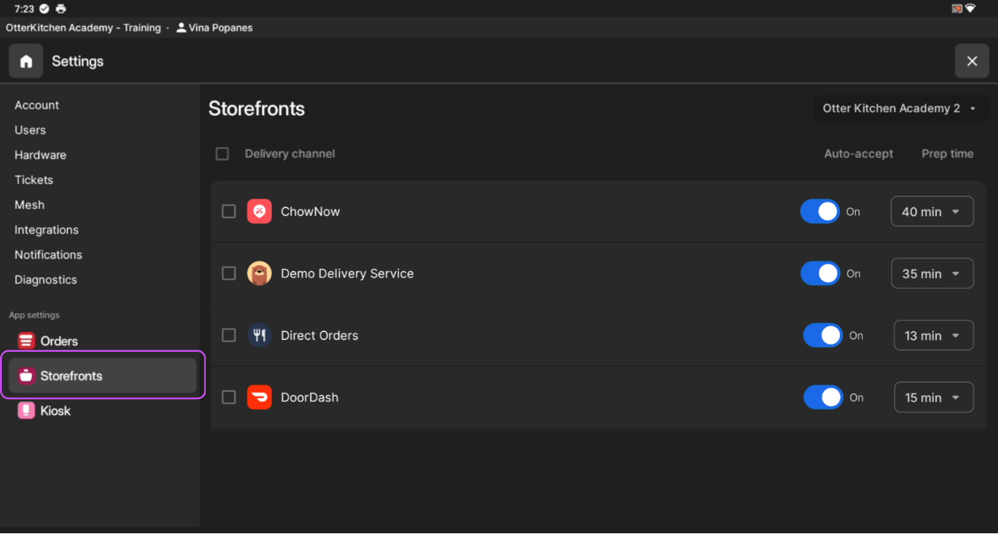The height and width of the screenshot is (537, 998).
Task: Click OtterKitchen Academy - Training label
Action: (x=83, y=28)
